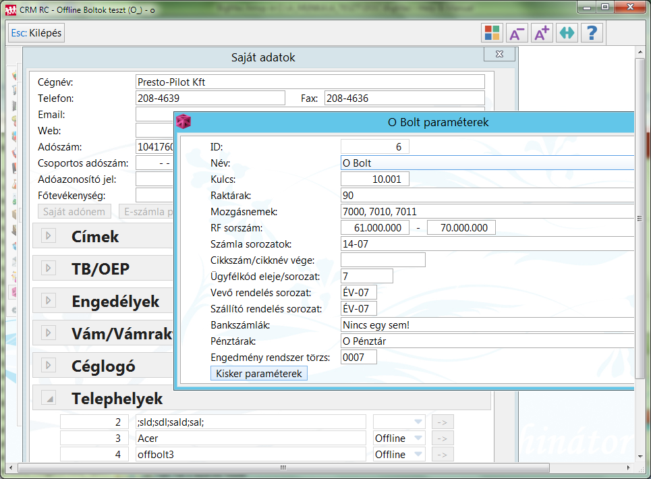Open help with the question mark icon
The image size is (651, 479).
592,33
